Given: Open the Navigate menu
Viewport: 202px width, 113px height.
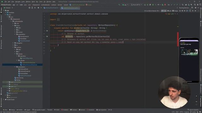Looking at the screenshot, I should (x=18, y=2).
